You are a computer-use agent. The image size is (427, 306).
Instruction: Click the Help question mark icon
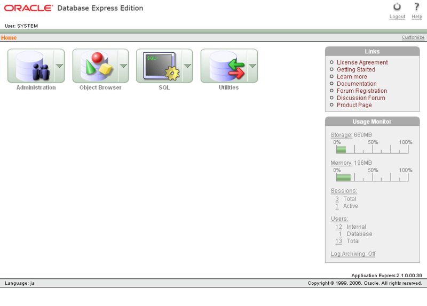pos(417,7)
